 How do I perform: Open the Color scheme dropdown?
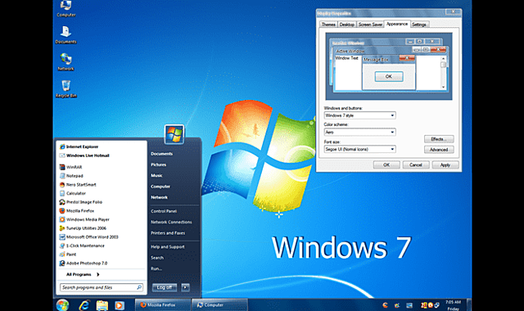coord(359,133)
